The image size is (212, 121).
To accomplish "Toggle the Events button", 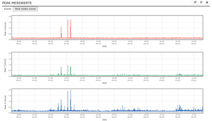I will pyautogui.click(x=8, y=9).
